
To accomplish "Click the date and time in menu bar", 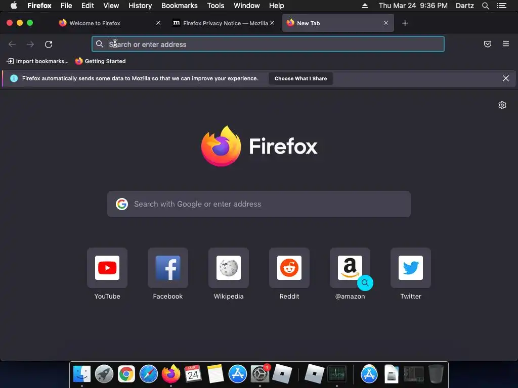I will coord(413,6).
